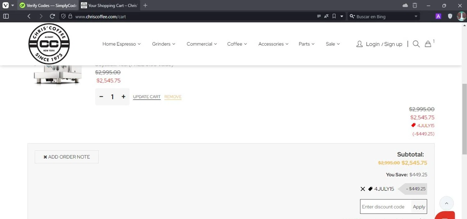Expand Parts menu
The image size is (467, 219).
(306, 44)
